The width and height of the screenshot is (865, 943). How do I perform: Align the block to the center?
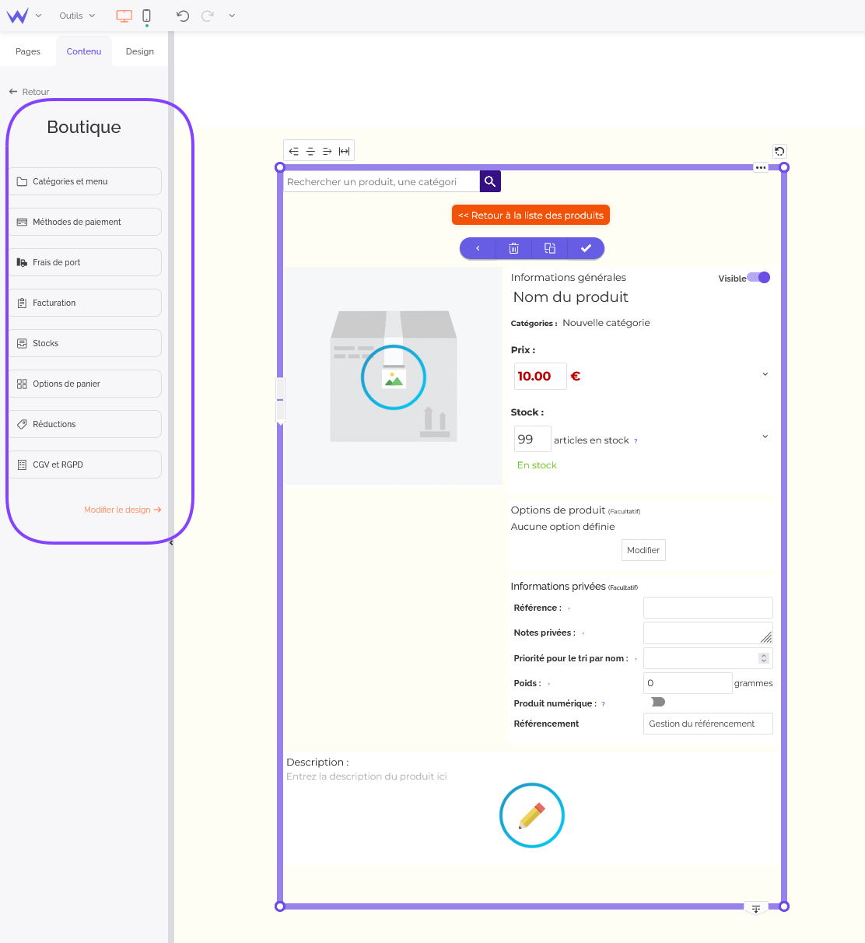click(310, 151)
